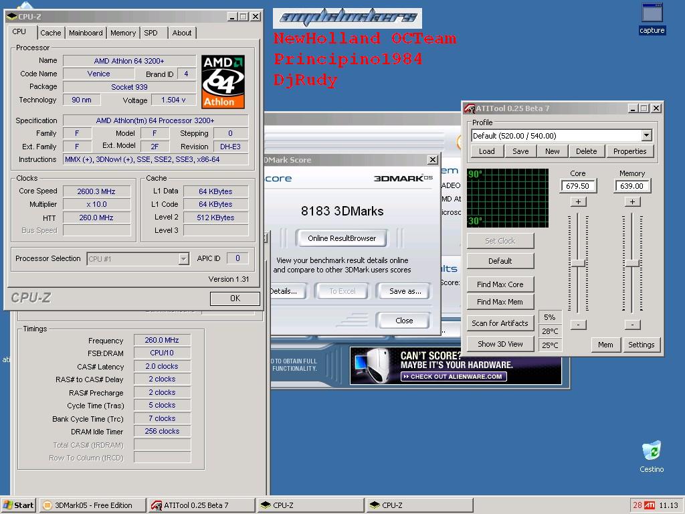Screen dimensions: 685x514
Task: Switch to 3DMark05 - Free Edition in taskbar
Action: 93,505
